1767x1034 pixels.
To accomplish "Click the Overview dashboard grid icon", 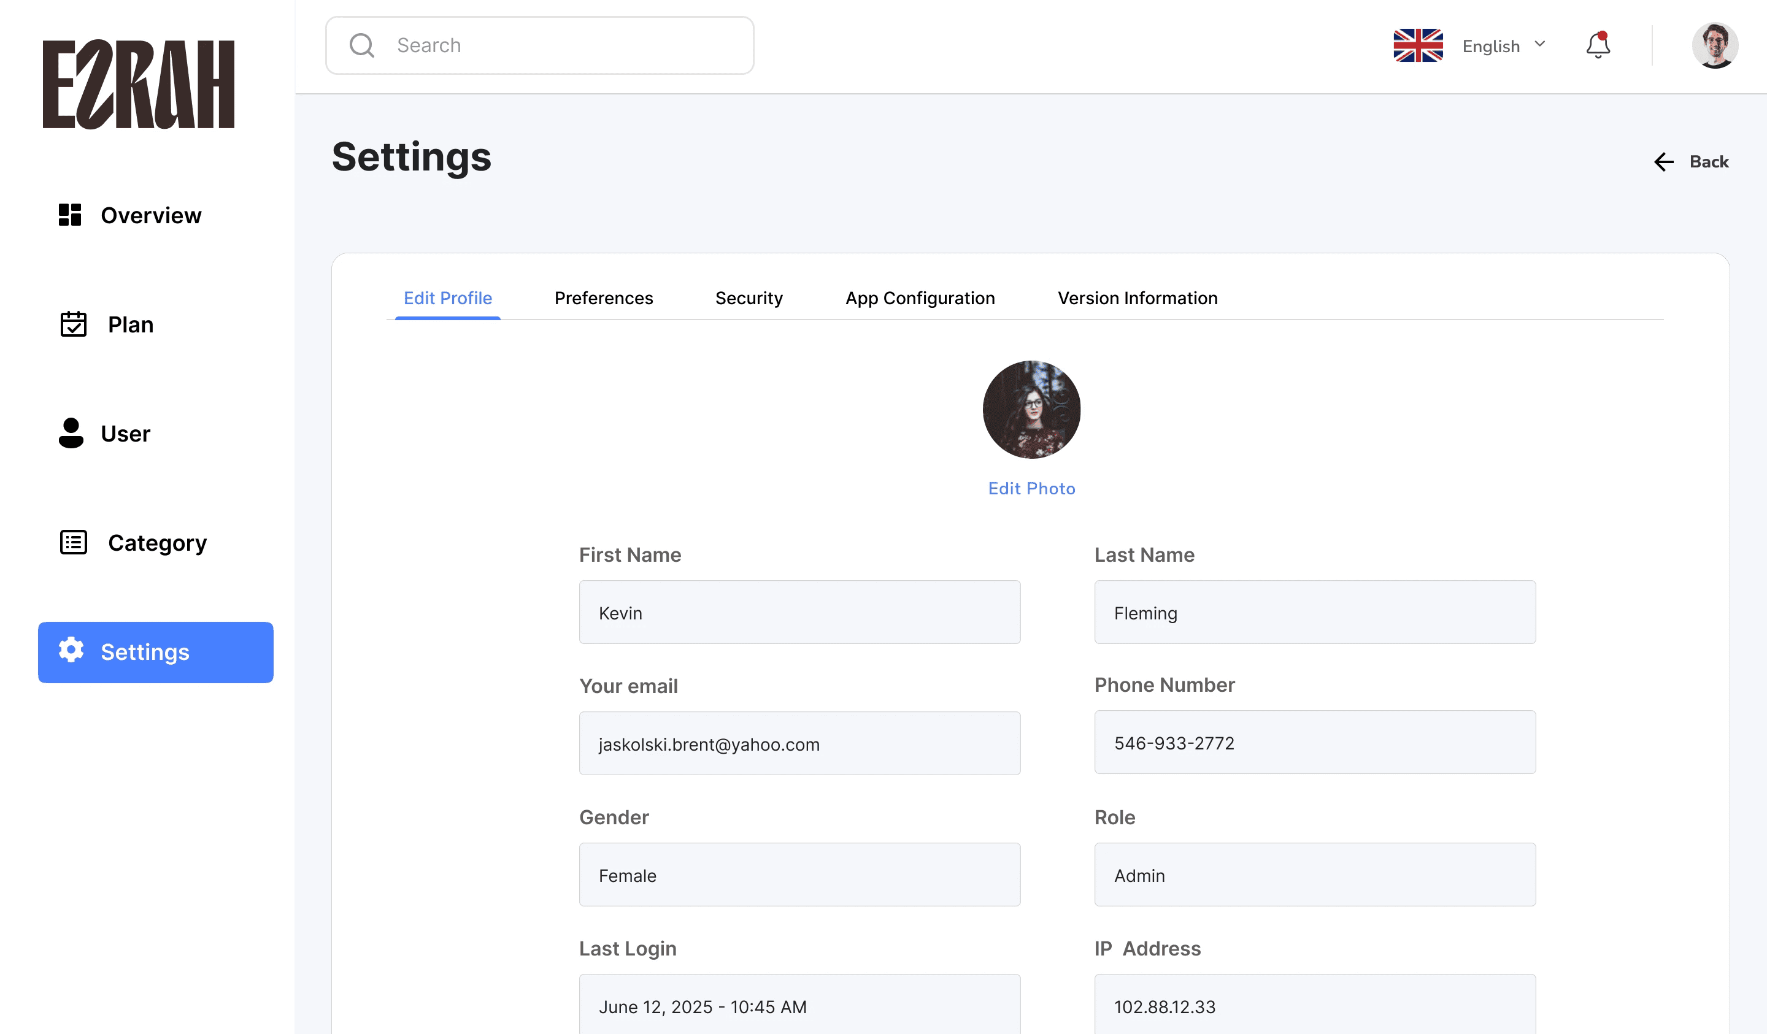I will (x=70, y=215).
